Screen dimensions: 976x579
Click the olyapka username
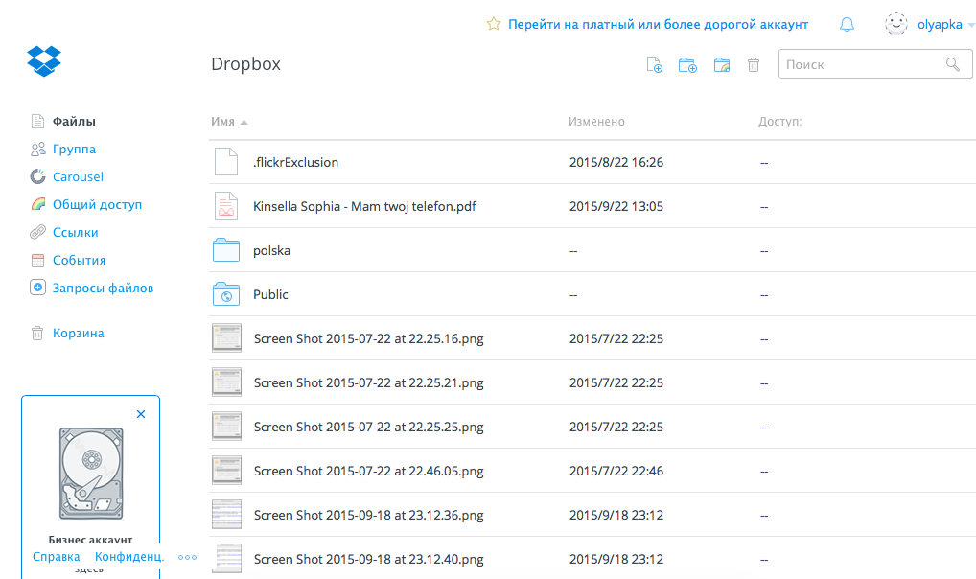(x=940, y=24)
